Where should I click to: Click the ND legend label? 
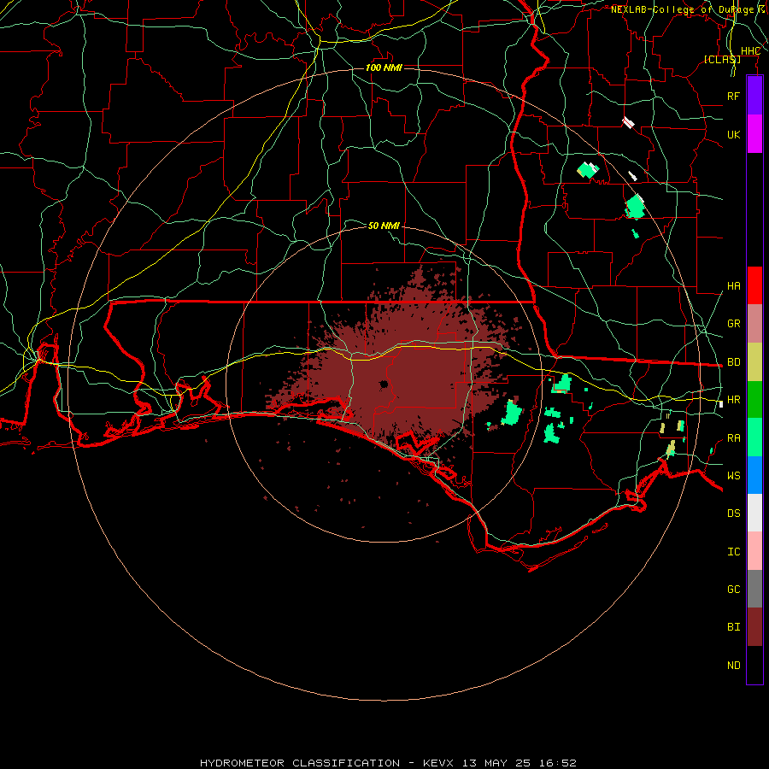(733, 666)
